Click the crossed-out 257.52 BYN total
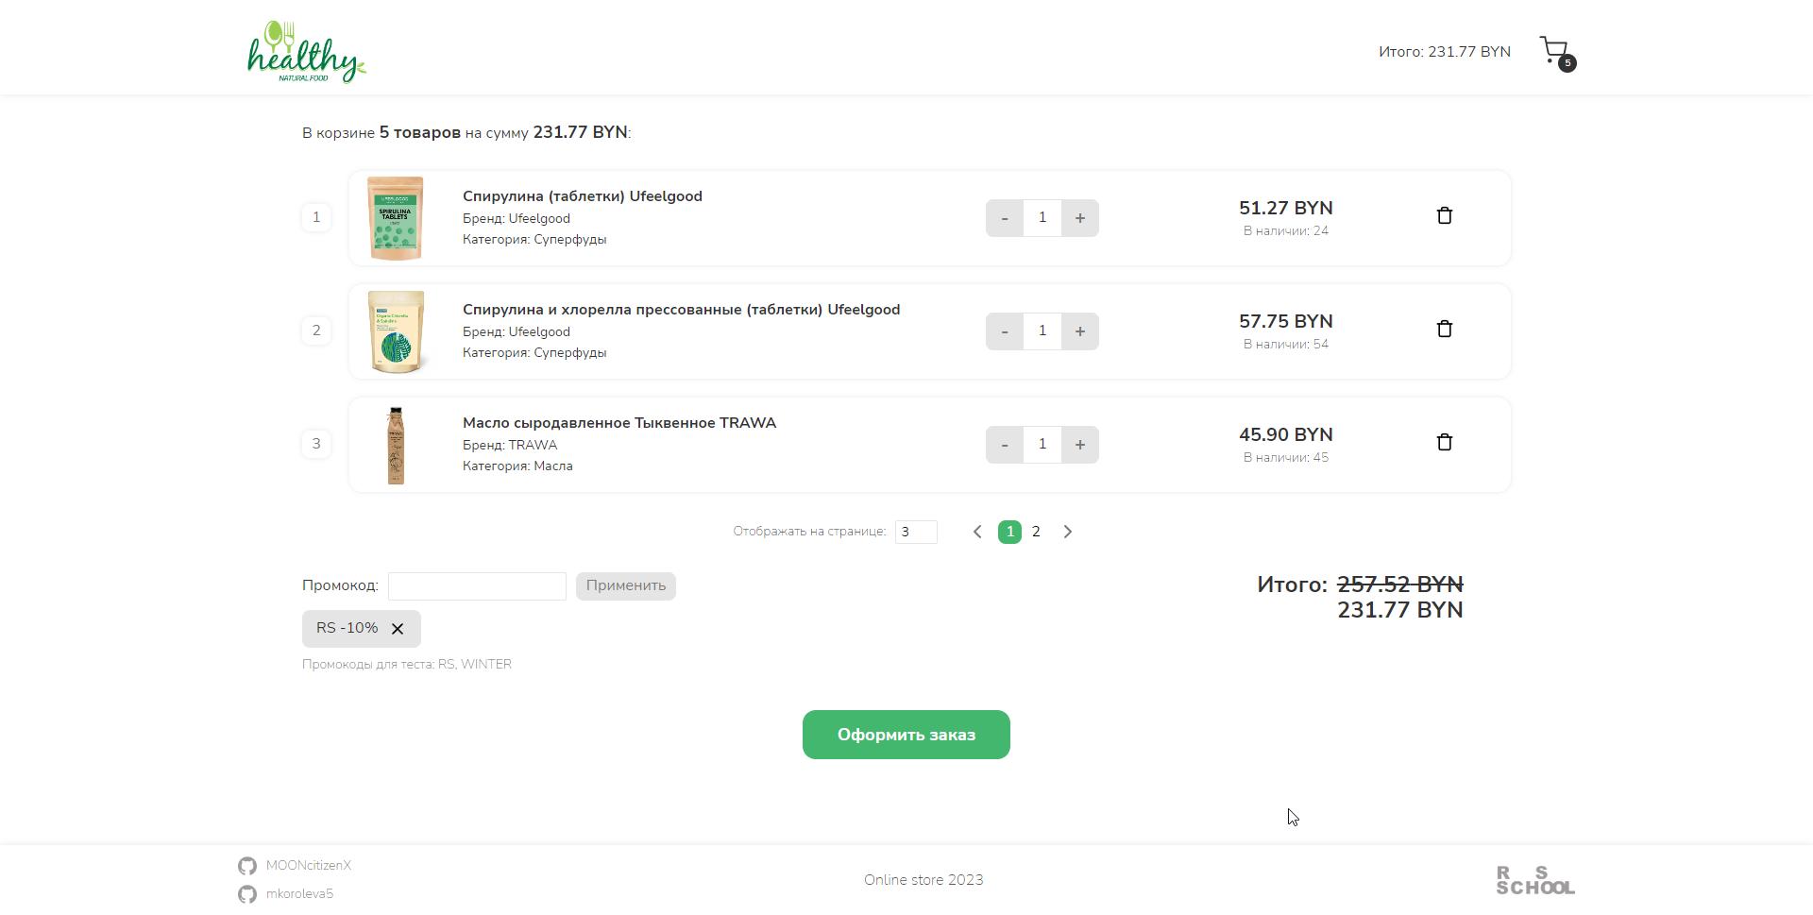This screenshot has height=915, width=1813. tap(1400, 585)
